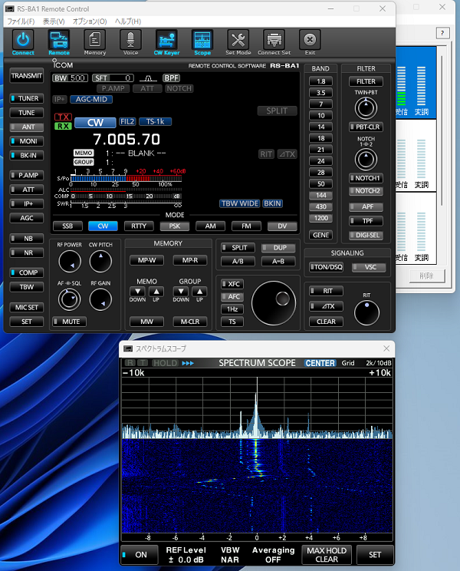Viewport: 460px width, 571px height.
Task: Click MAX HOLD CLEAR button
Action: tap(327, 555)
